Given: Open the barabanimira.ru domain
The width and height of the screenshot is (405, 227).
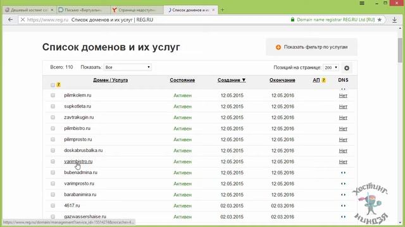Looking at the screenshot, I should pyautogui.click(x=80, y=195).
